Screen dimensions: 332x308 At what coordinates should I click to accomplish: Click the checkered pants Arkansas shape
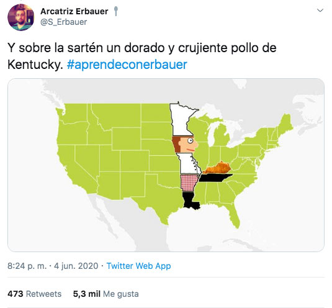[189, 183]
